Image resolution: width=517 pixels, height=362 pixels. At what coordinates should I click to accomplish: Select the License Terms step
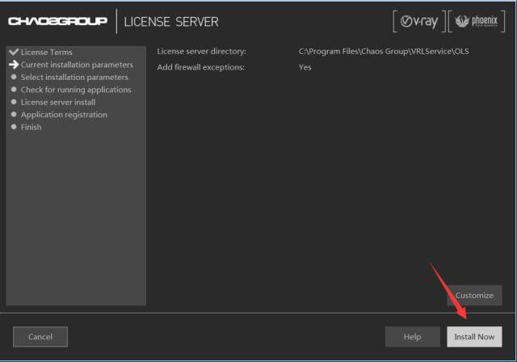[47, 52]
